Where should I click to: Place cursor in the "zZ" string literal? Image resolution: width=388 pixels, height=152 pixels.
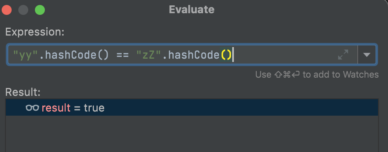pos(149,55)
